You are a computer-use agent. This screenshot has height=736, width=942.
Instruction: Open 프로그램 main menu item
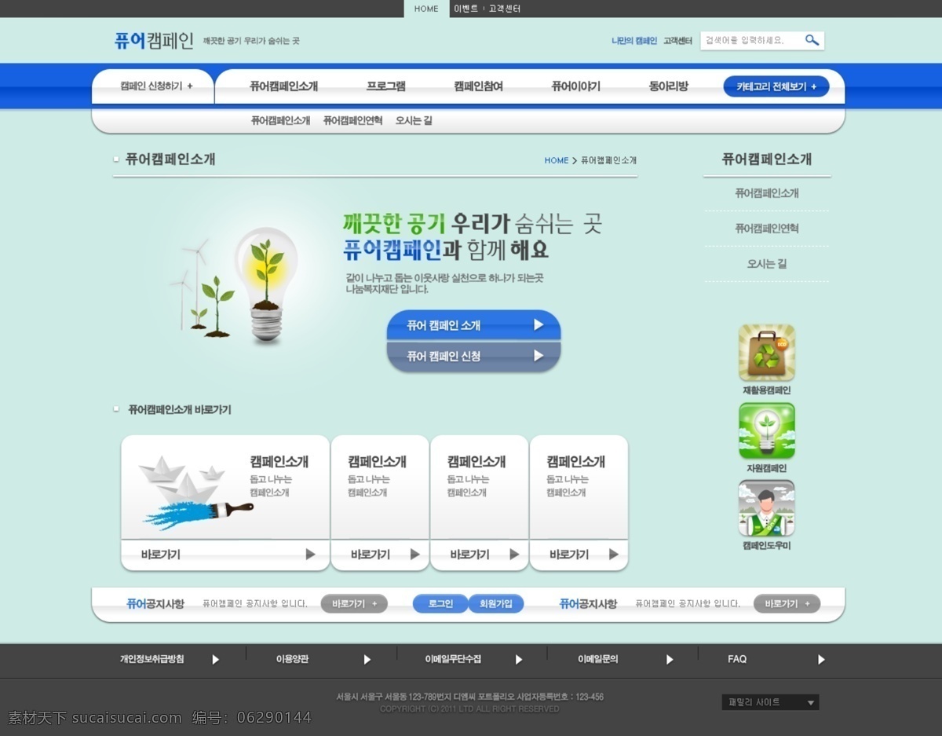click(385, 86)
